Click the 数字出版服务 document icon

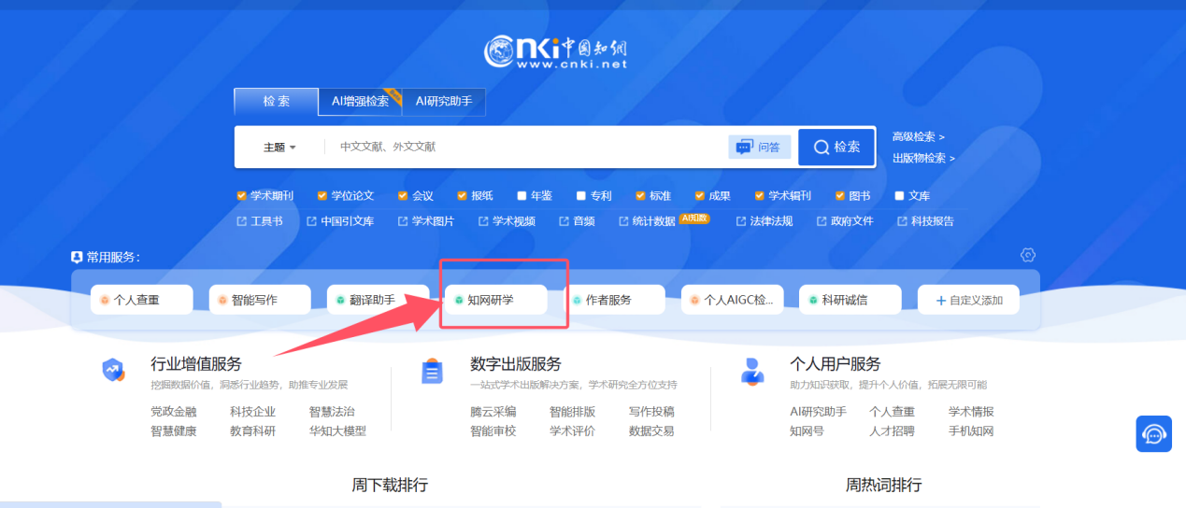click(432, 372)
